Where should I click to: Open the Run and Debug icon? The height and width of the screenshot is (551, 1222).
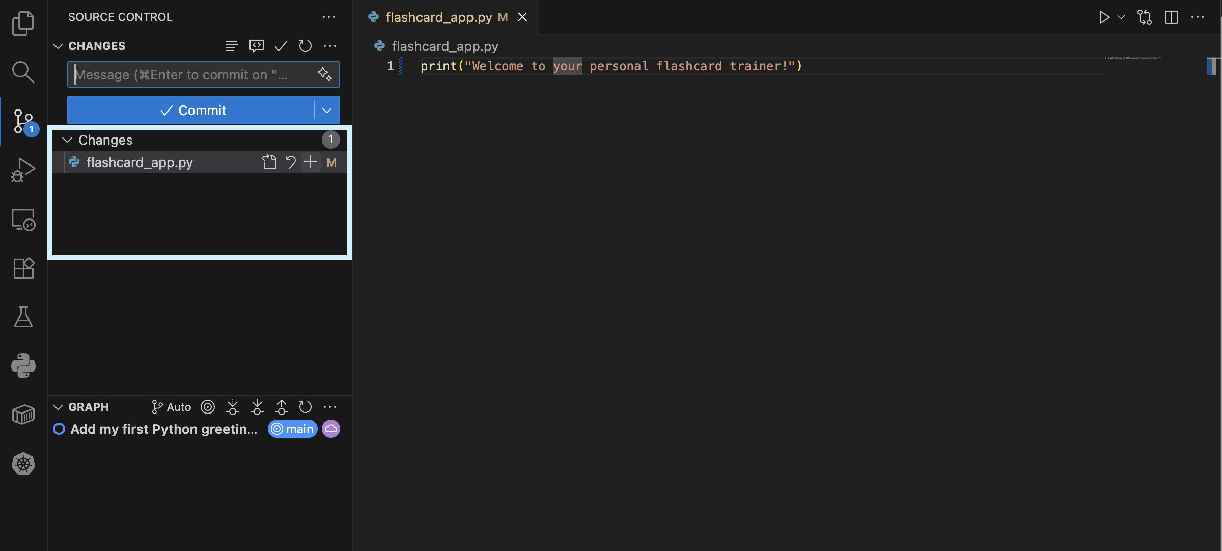click(x=23, y=170)
